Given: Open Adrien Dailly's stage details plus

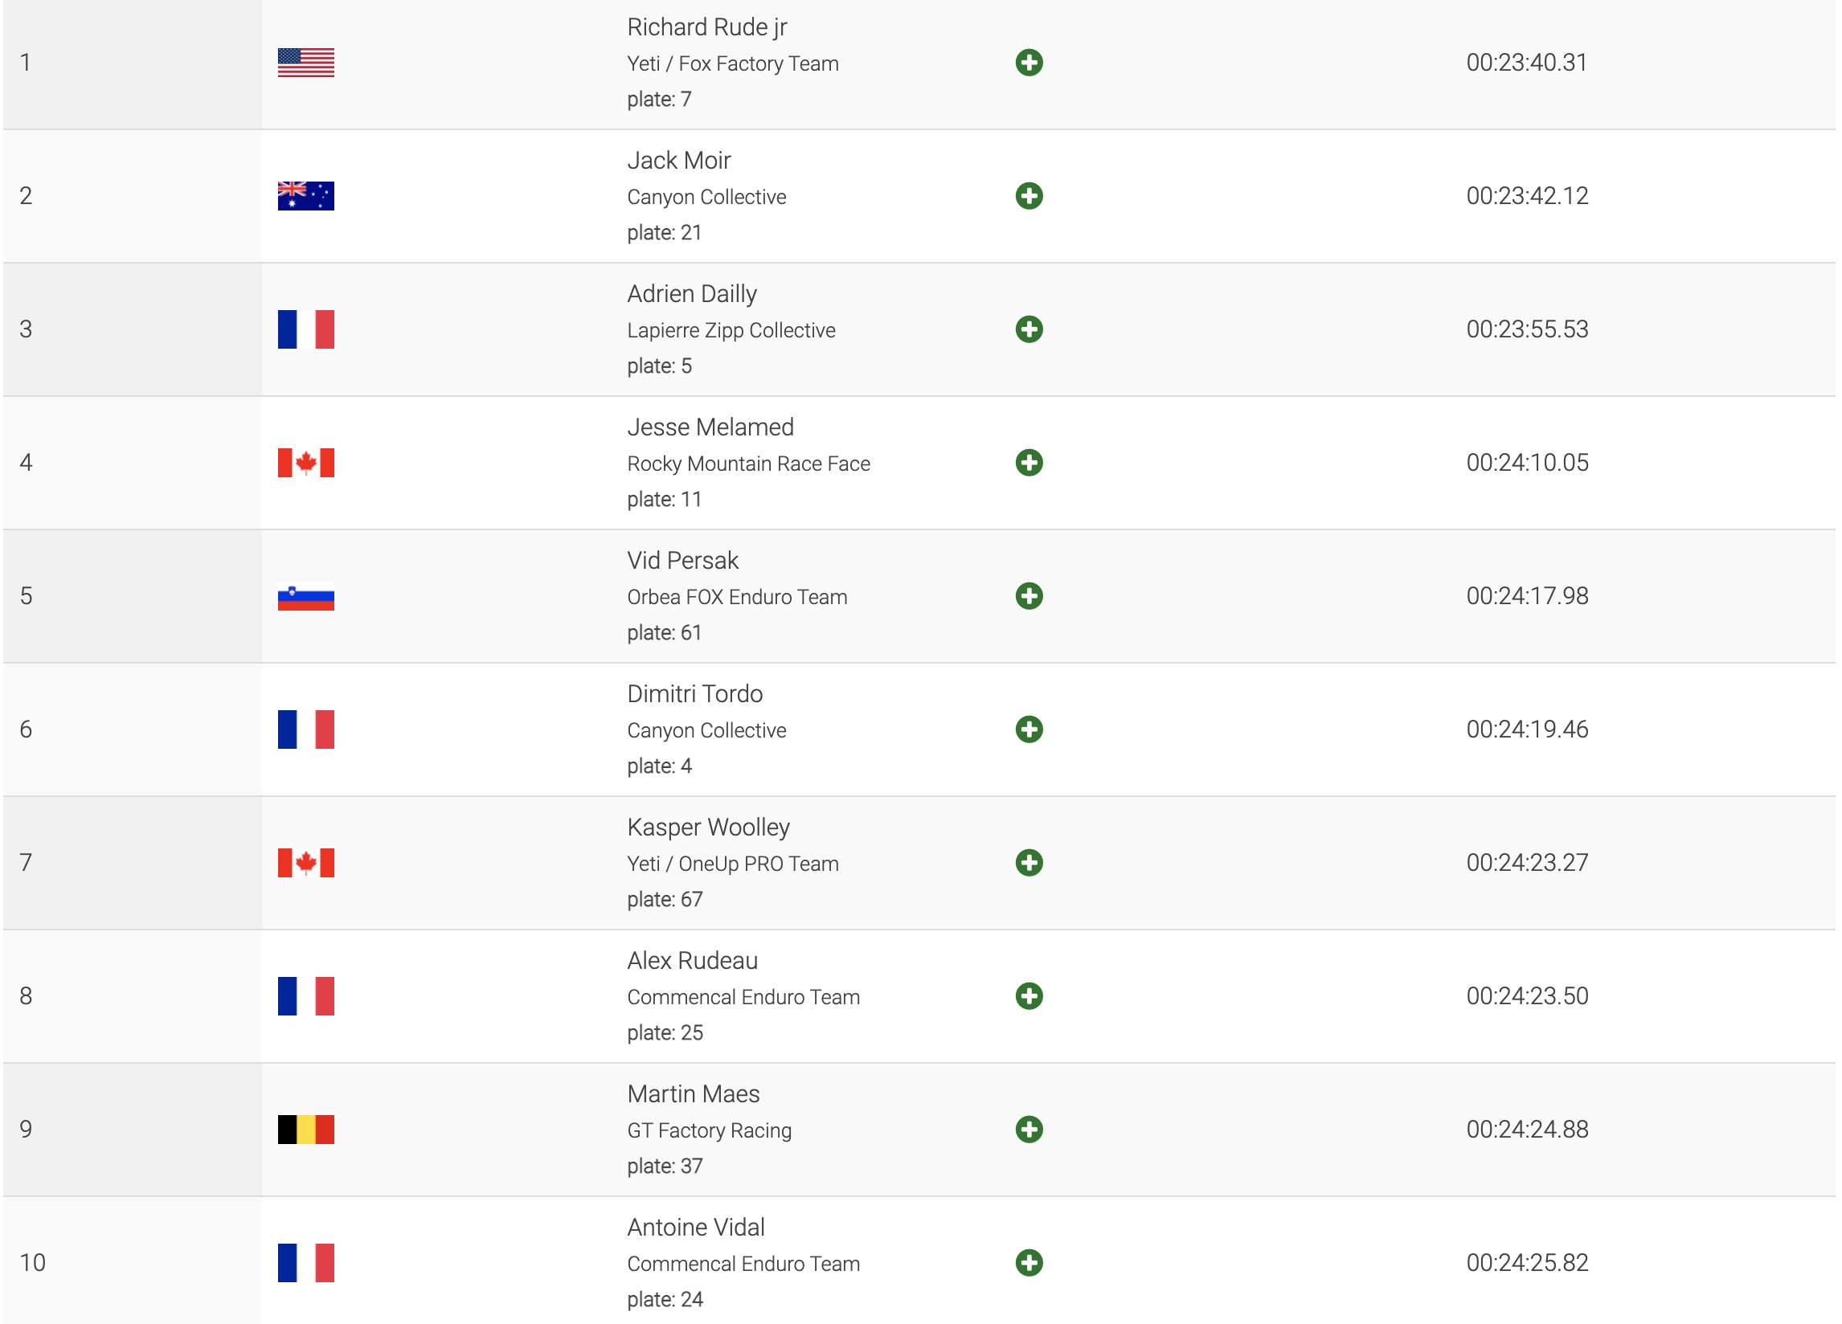Looking at the screenshot, I should [x=1028, y=329].
